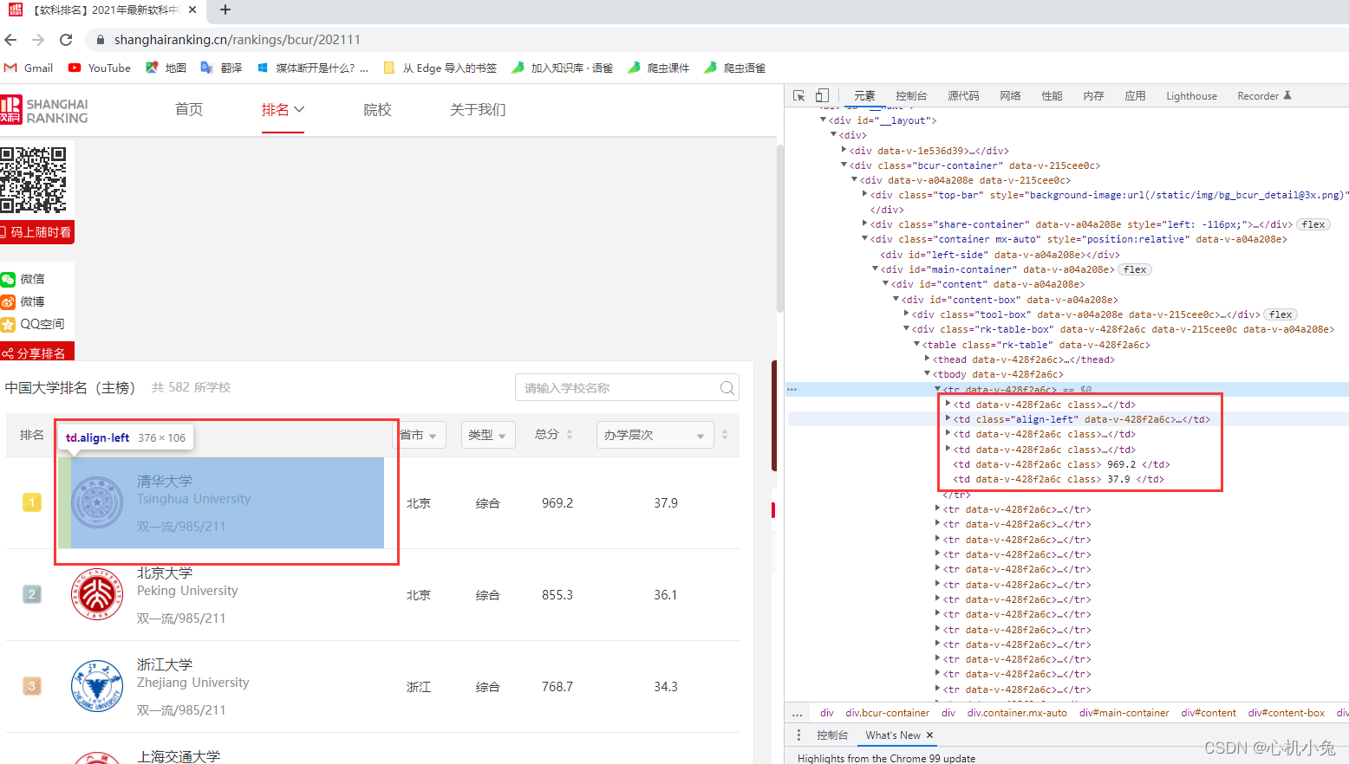1349x764 pixels.
Task: Open the 省市 filter dropdown
Action: click(x=421, y=435)
